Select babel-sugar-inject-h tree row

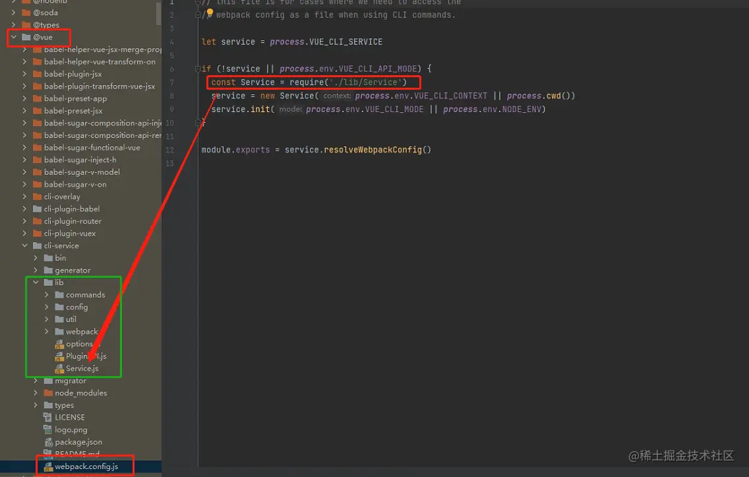pos(80,160)
